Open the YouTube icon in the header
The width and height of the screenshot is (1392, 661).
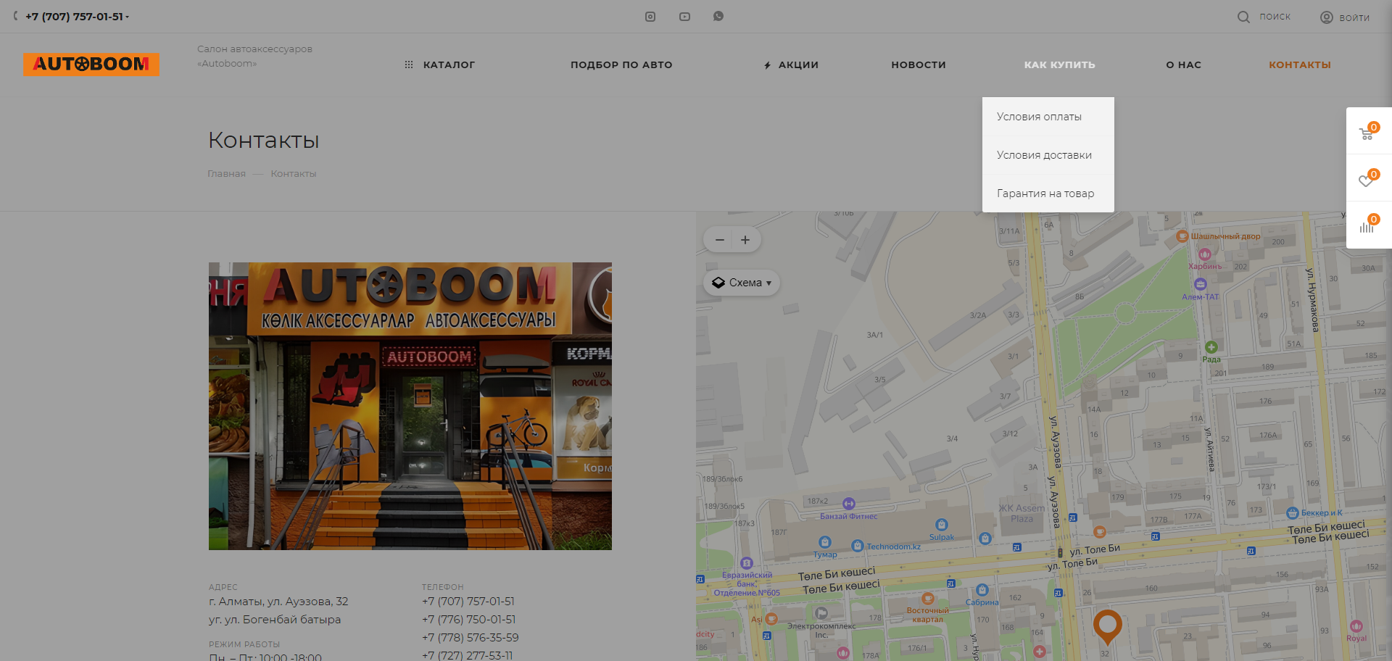point(684,17)
